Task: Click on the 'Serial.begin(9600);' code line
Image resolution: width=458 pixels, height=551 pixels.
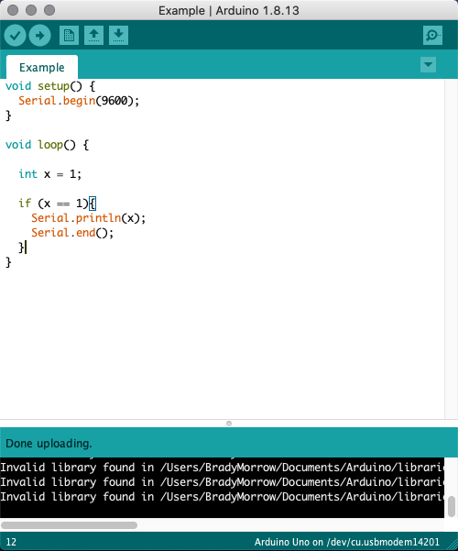Action: 79,101
